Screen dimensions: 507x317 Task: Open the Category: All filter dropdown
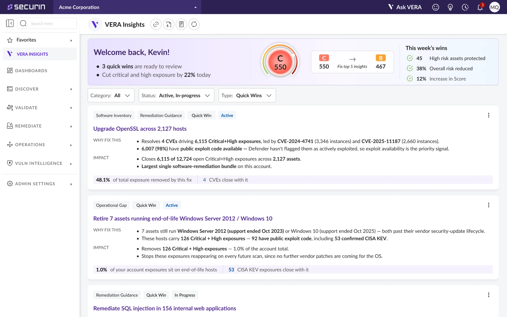[111, 95]
